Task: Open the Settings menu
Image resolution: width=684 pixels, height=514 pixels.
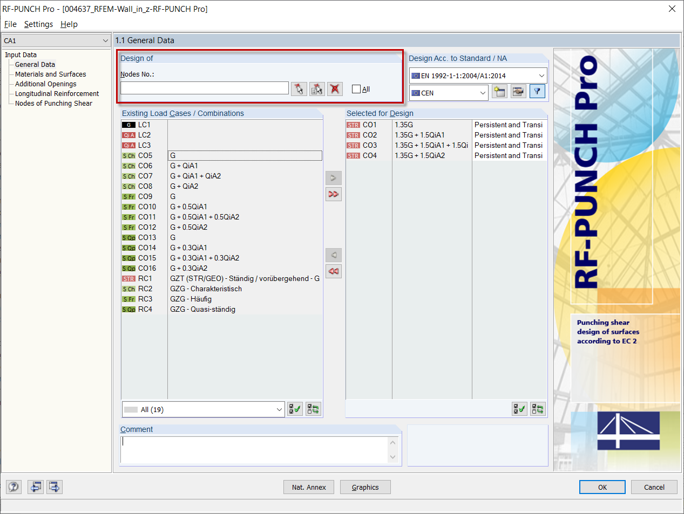Action: 38,24
